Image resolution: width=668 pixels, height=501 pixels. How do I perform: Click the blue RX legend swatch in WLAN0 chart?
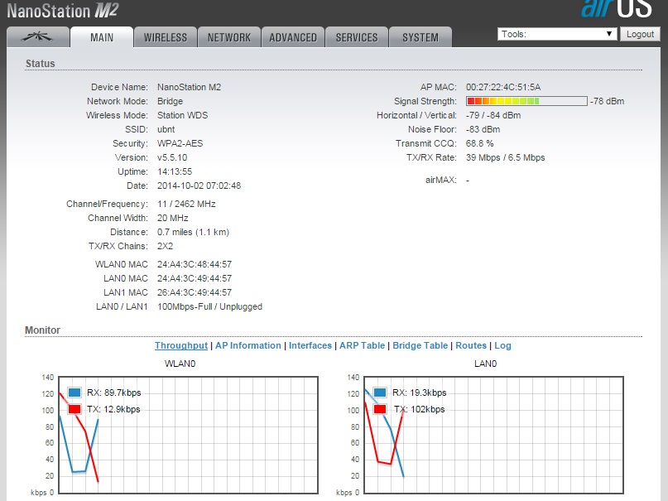tap(74, 393)
